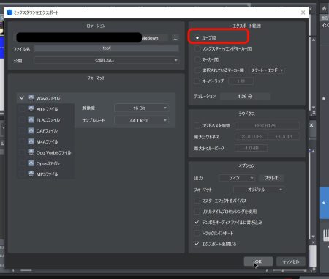The width and height of the screenshot is (329, 279).
Task: Uncheck エクスポート後閉じる option
Action: coord(197,244)
